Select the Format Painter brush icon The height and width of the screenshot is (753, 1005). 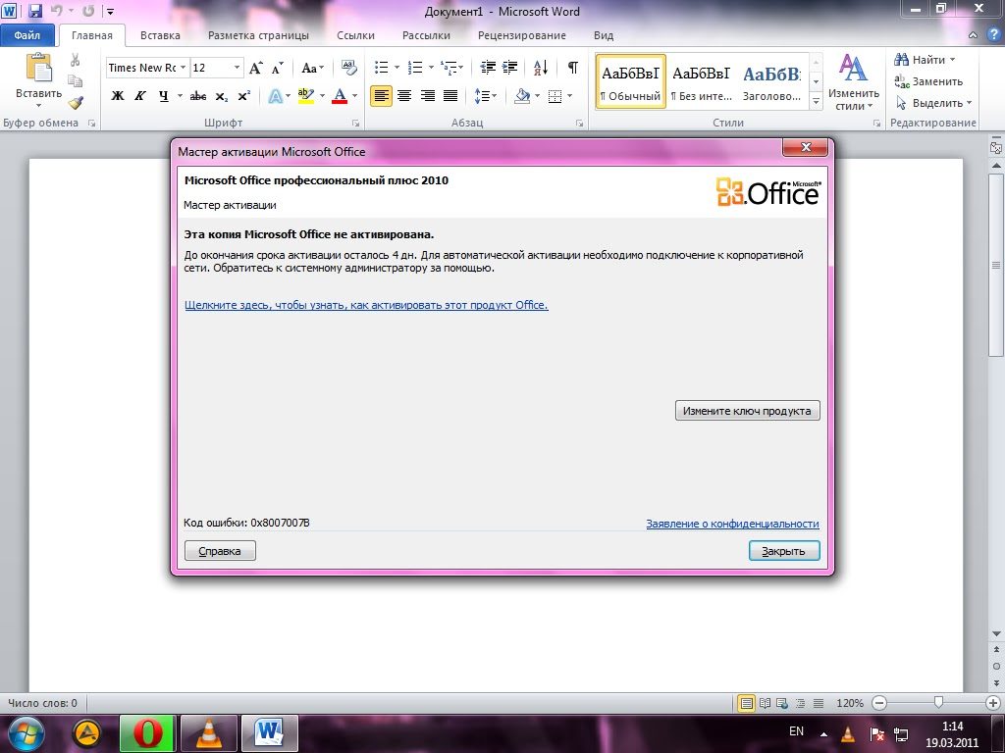pyautogui.click(x=76, y=102)
